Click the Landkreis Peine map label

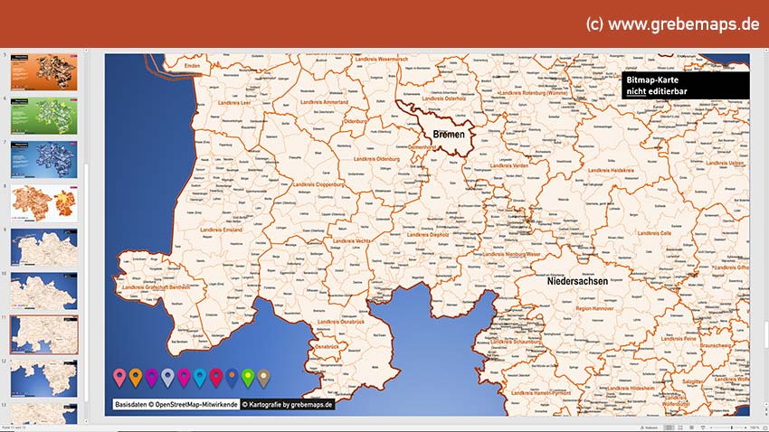(x=679, y=338)
